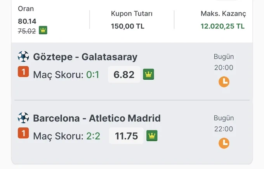
Task: Click the orange clock icon under 22:00
Action: (224, 143)
